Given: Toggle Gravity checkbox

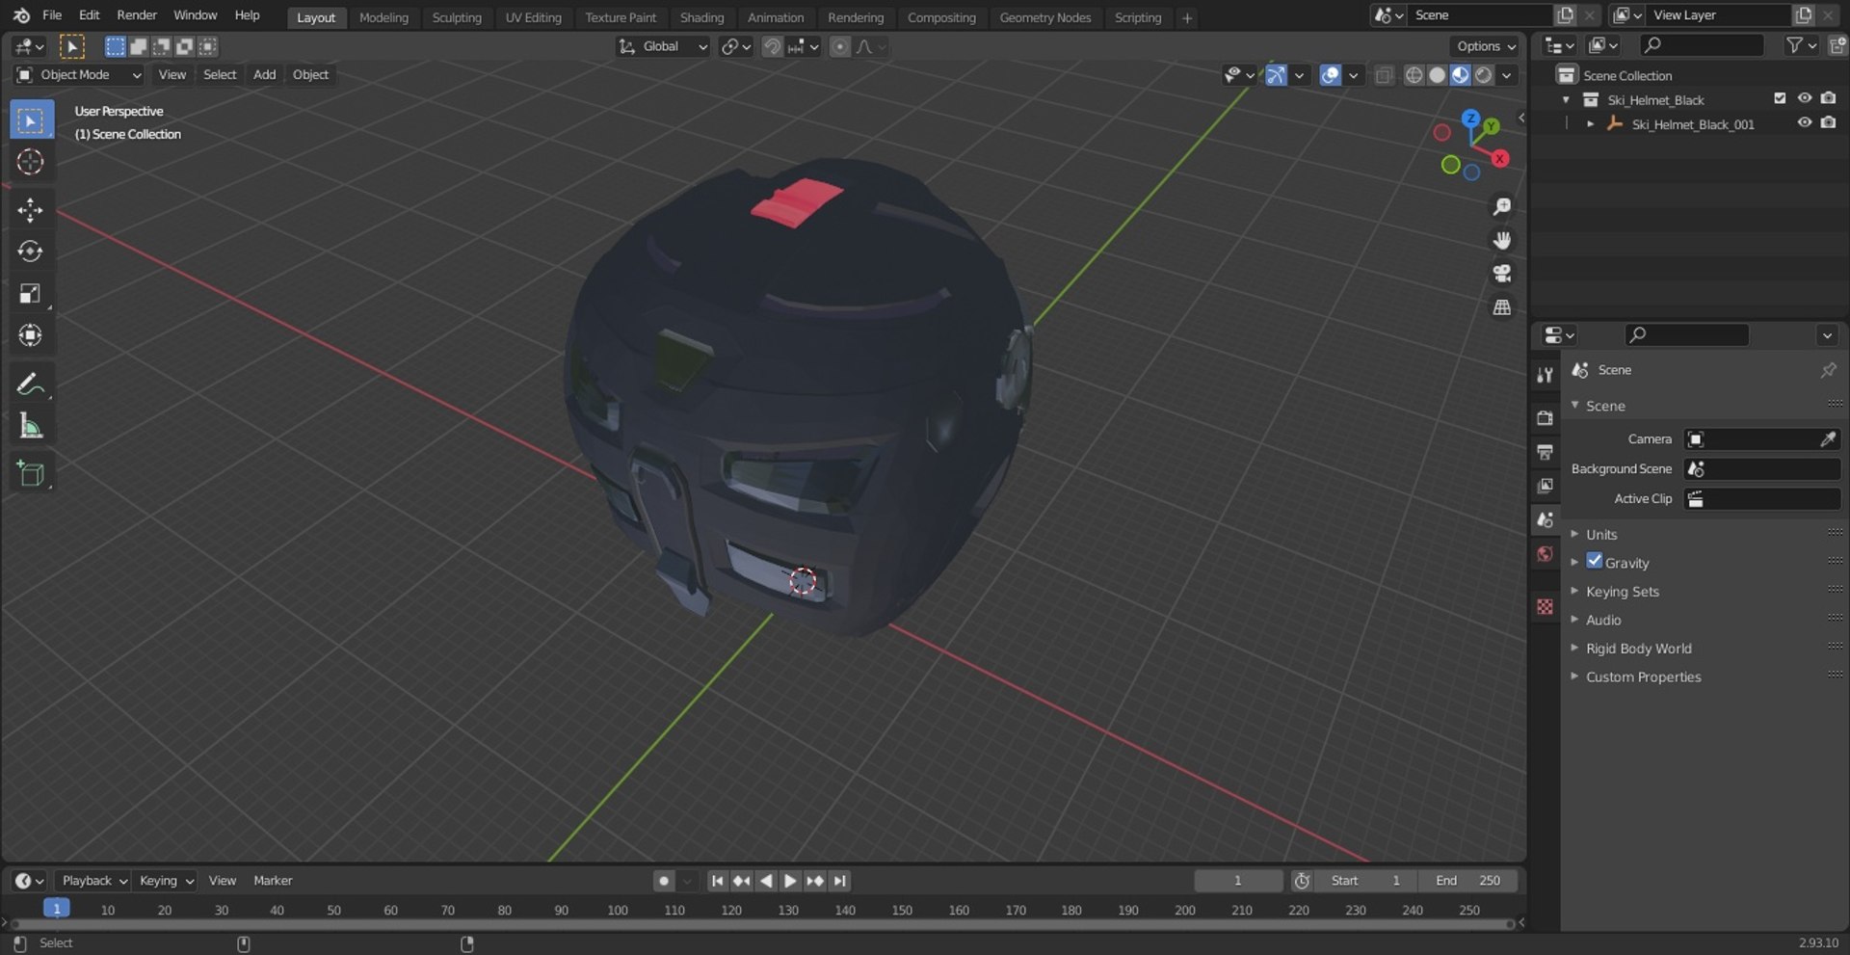Looking at the screenshot, I should (x=1595, y=561).
